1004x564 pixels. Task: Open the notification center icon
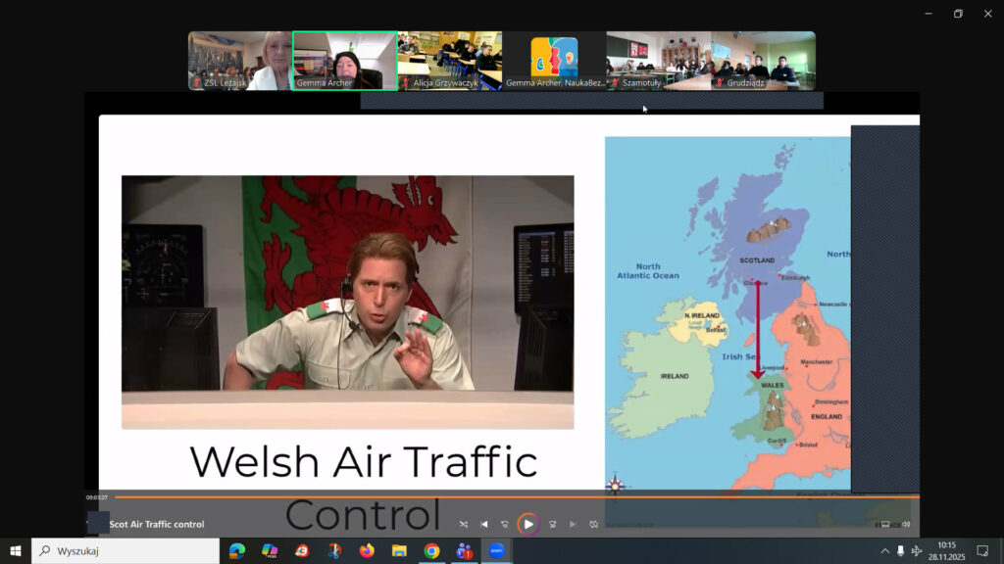click(982, 551)
